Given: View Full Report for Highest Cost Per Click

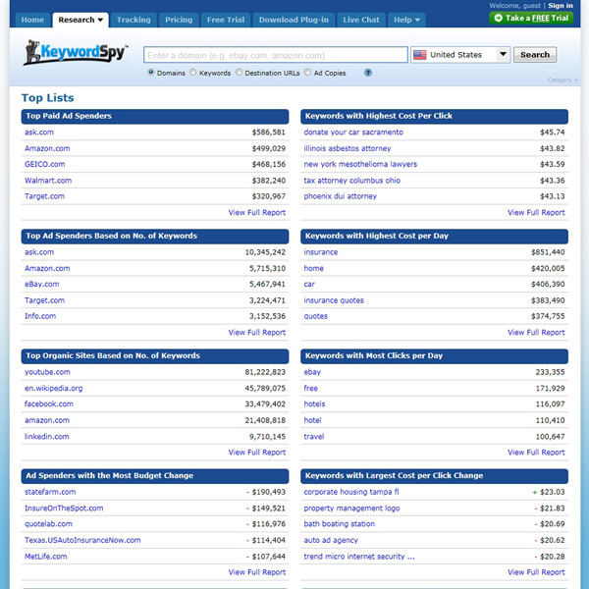Looking at the screenshot, I should coord(536,213).
